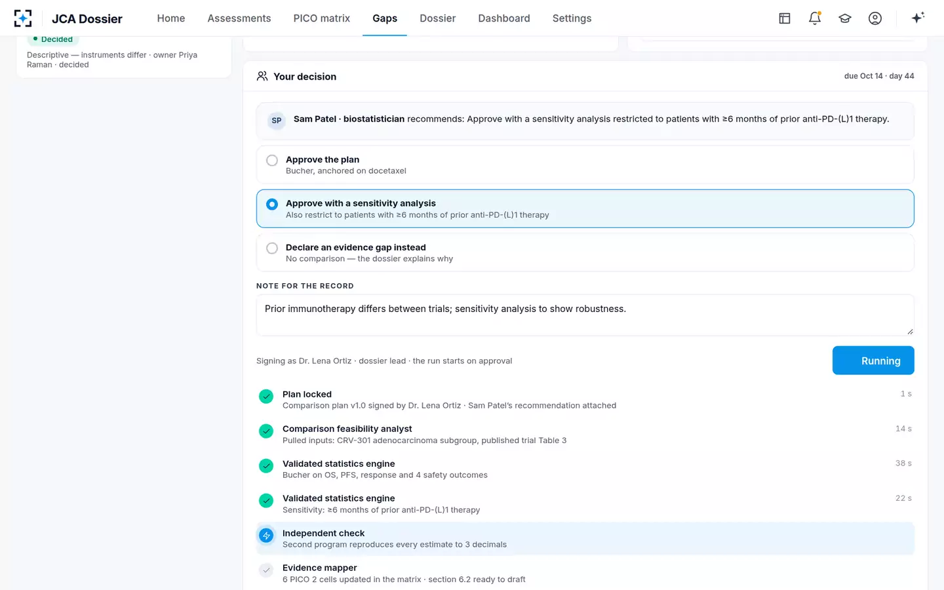Screen dimensions: 944x590
Task: Click the '14 s' duration value
Action: coord(903,429)
